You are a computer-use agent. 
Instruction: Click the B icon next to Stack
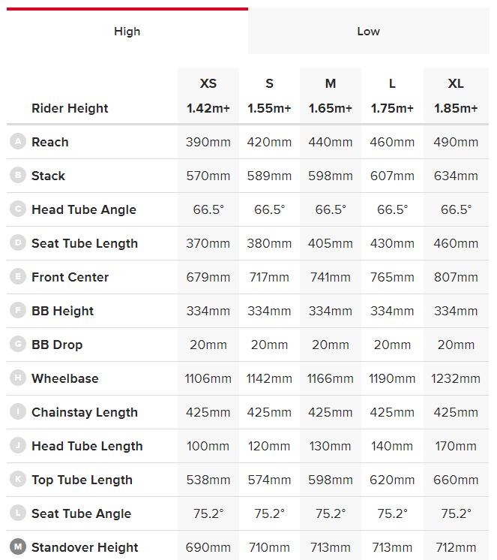[16, 175]
